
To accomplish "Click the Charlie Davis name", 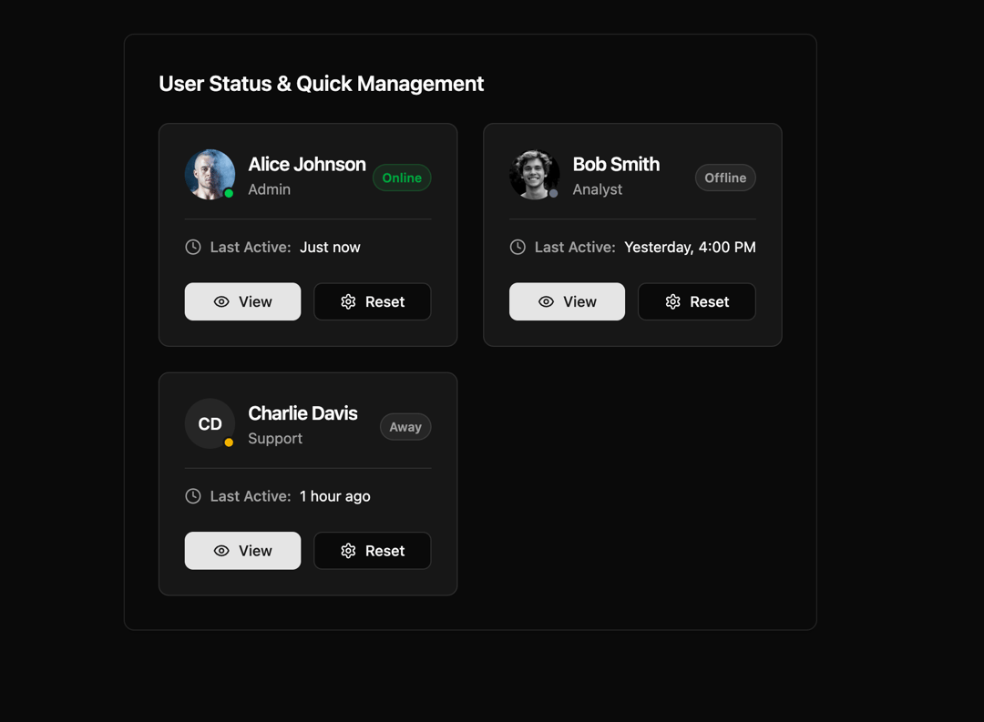I will tap(303, 413).
